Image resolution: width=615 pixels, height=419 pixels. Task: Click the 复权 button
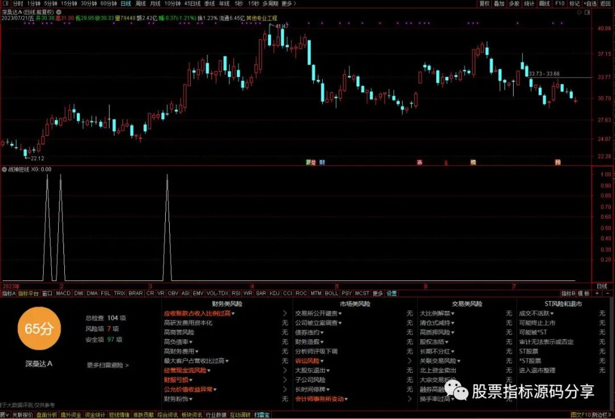point(485,3)
